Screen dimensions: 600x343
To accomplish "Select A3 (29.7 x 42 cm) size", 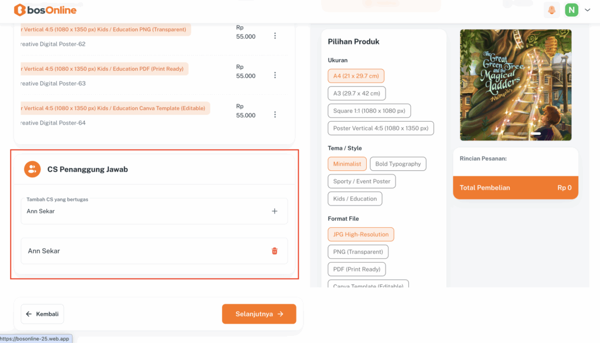I will tap(356, 94).
